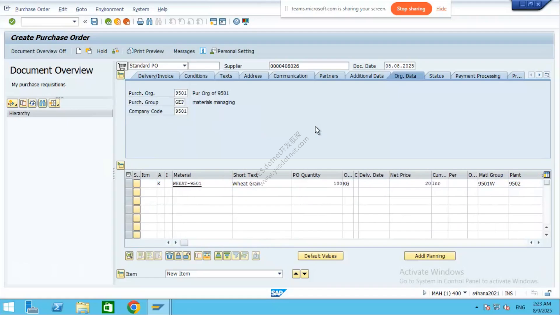Switch to the Conditions tab

196,76
